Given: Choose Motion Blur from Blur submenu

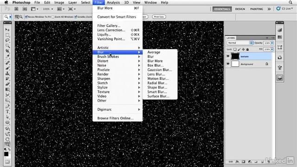Looking at the screenshot, I should click(x=160, y=78).
